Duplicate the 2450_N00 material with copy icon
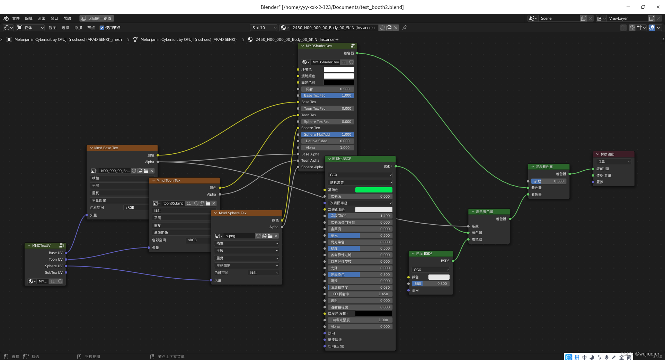The width and height of the screenshot is (665, 360). click(x=389, y=28)
